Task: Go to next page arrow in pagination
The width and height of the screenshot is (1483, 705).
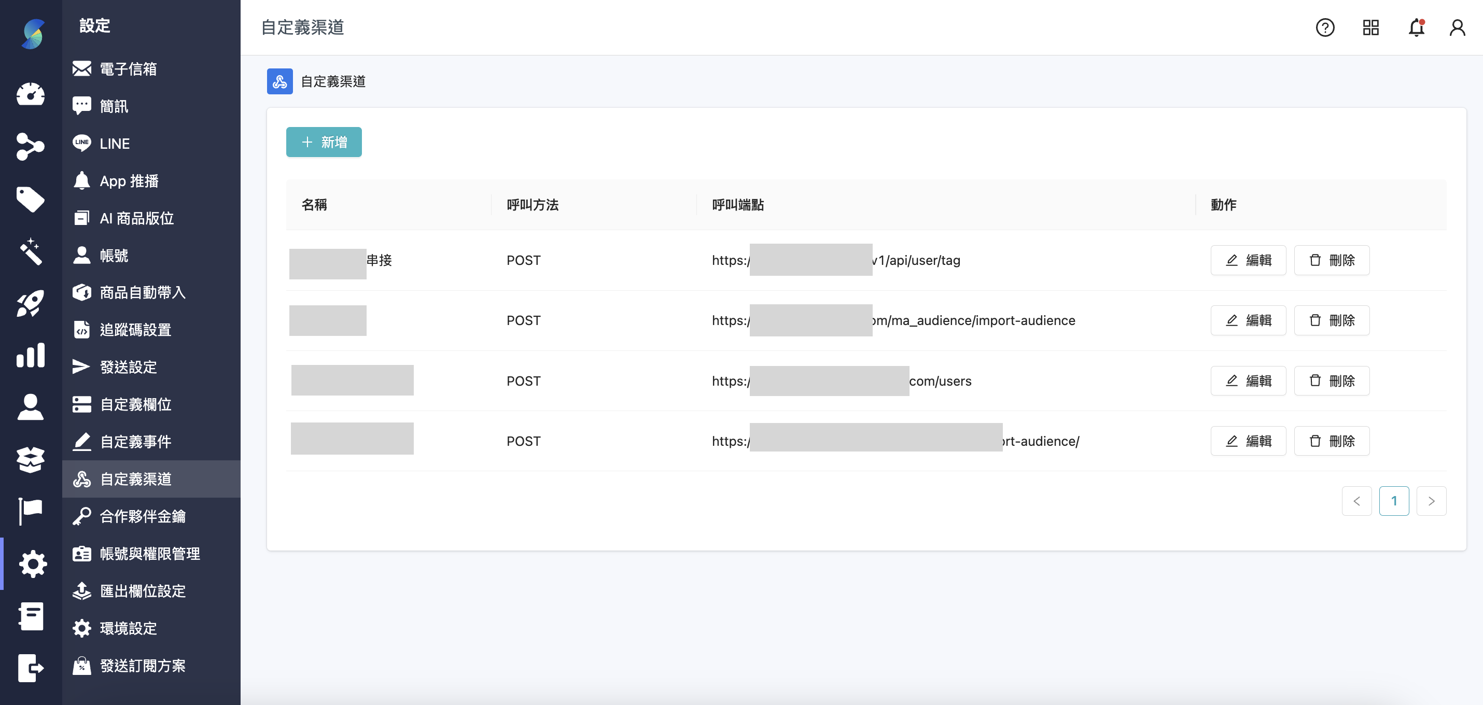Action: tap(1431, 501)
